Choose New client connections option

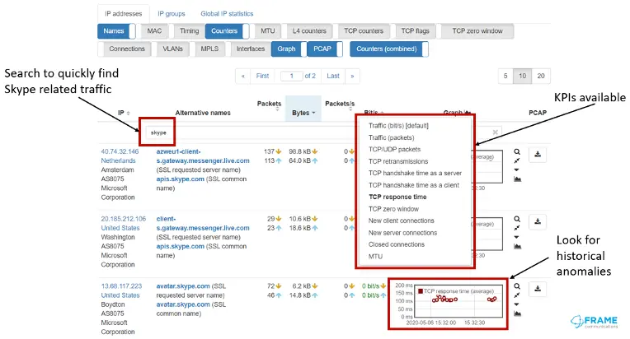402,221
